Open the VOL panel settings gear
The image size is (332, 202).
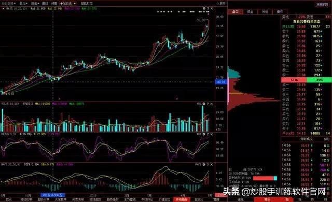tap(204, 104)
